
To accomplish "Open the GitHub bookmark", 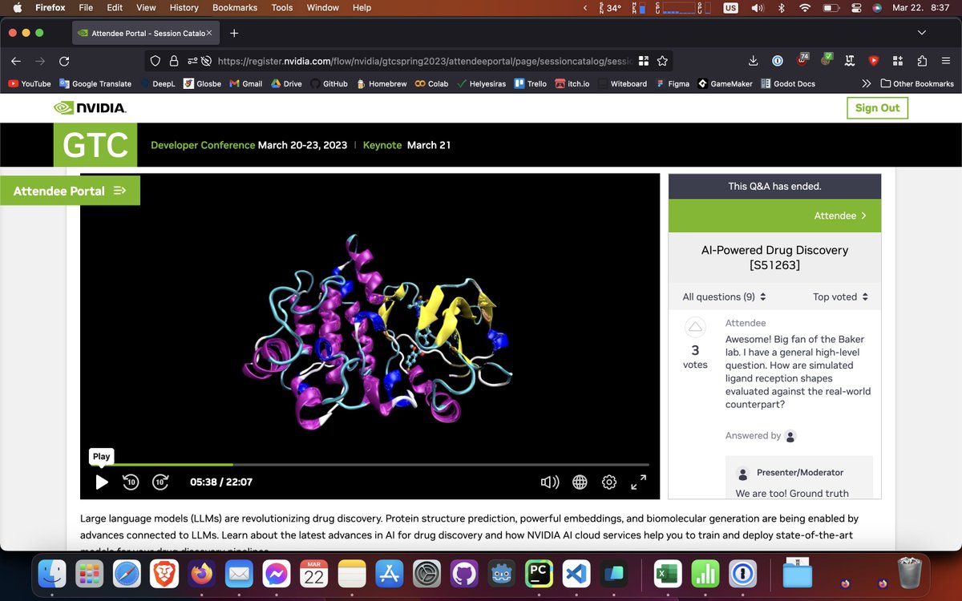I will [329, 83].
